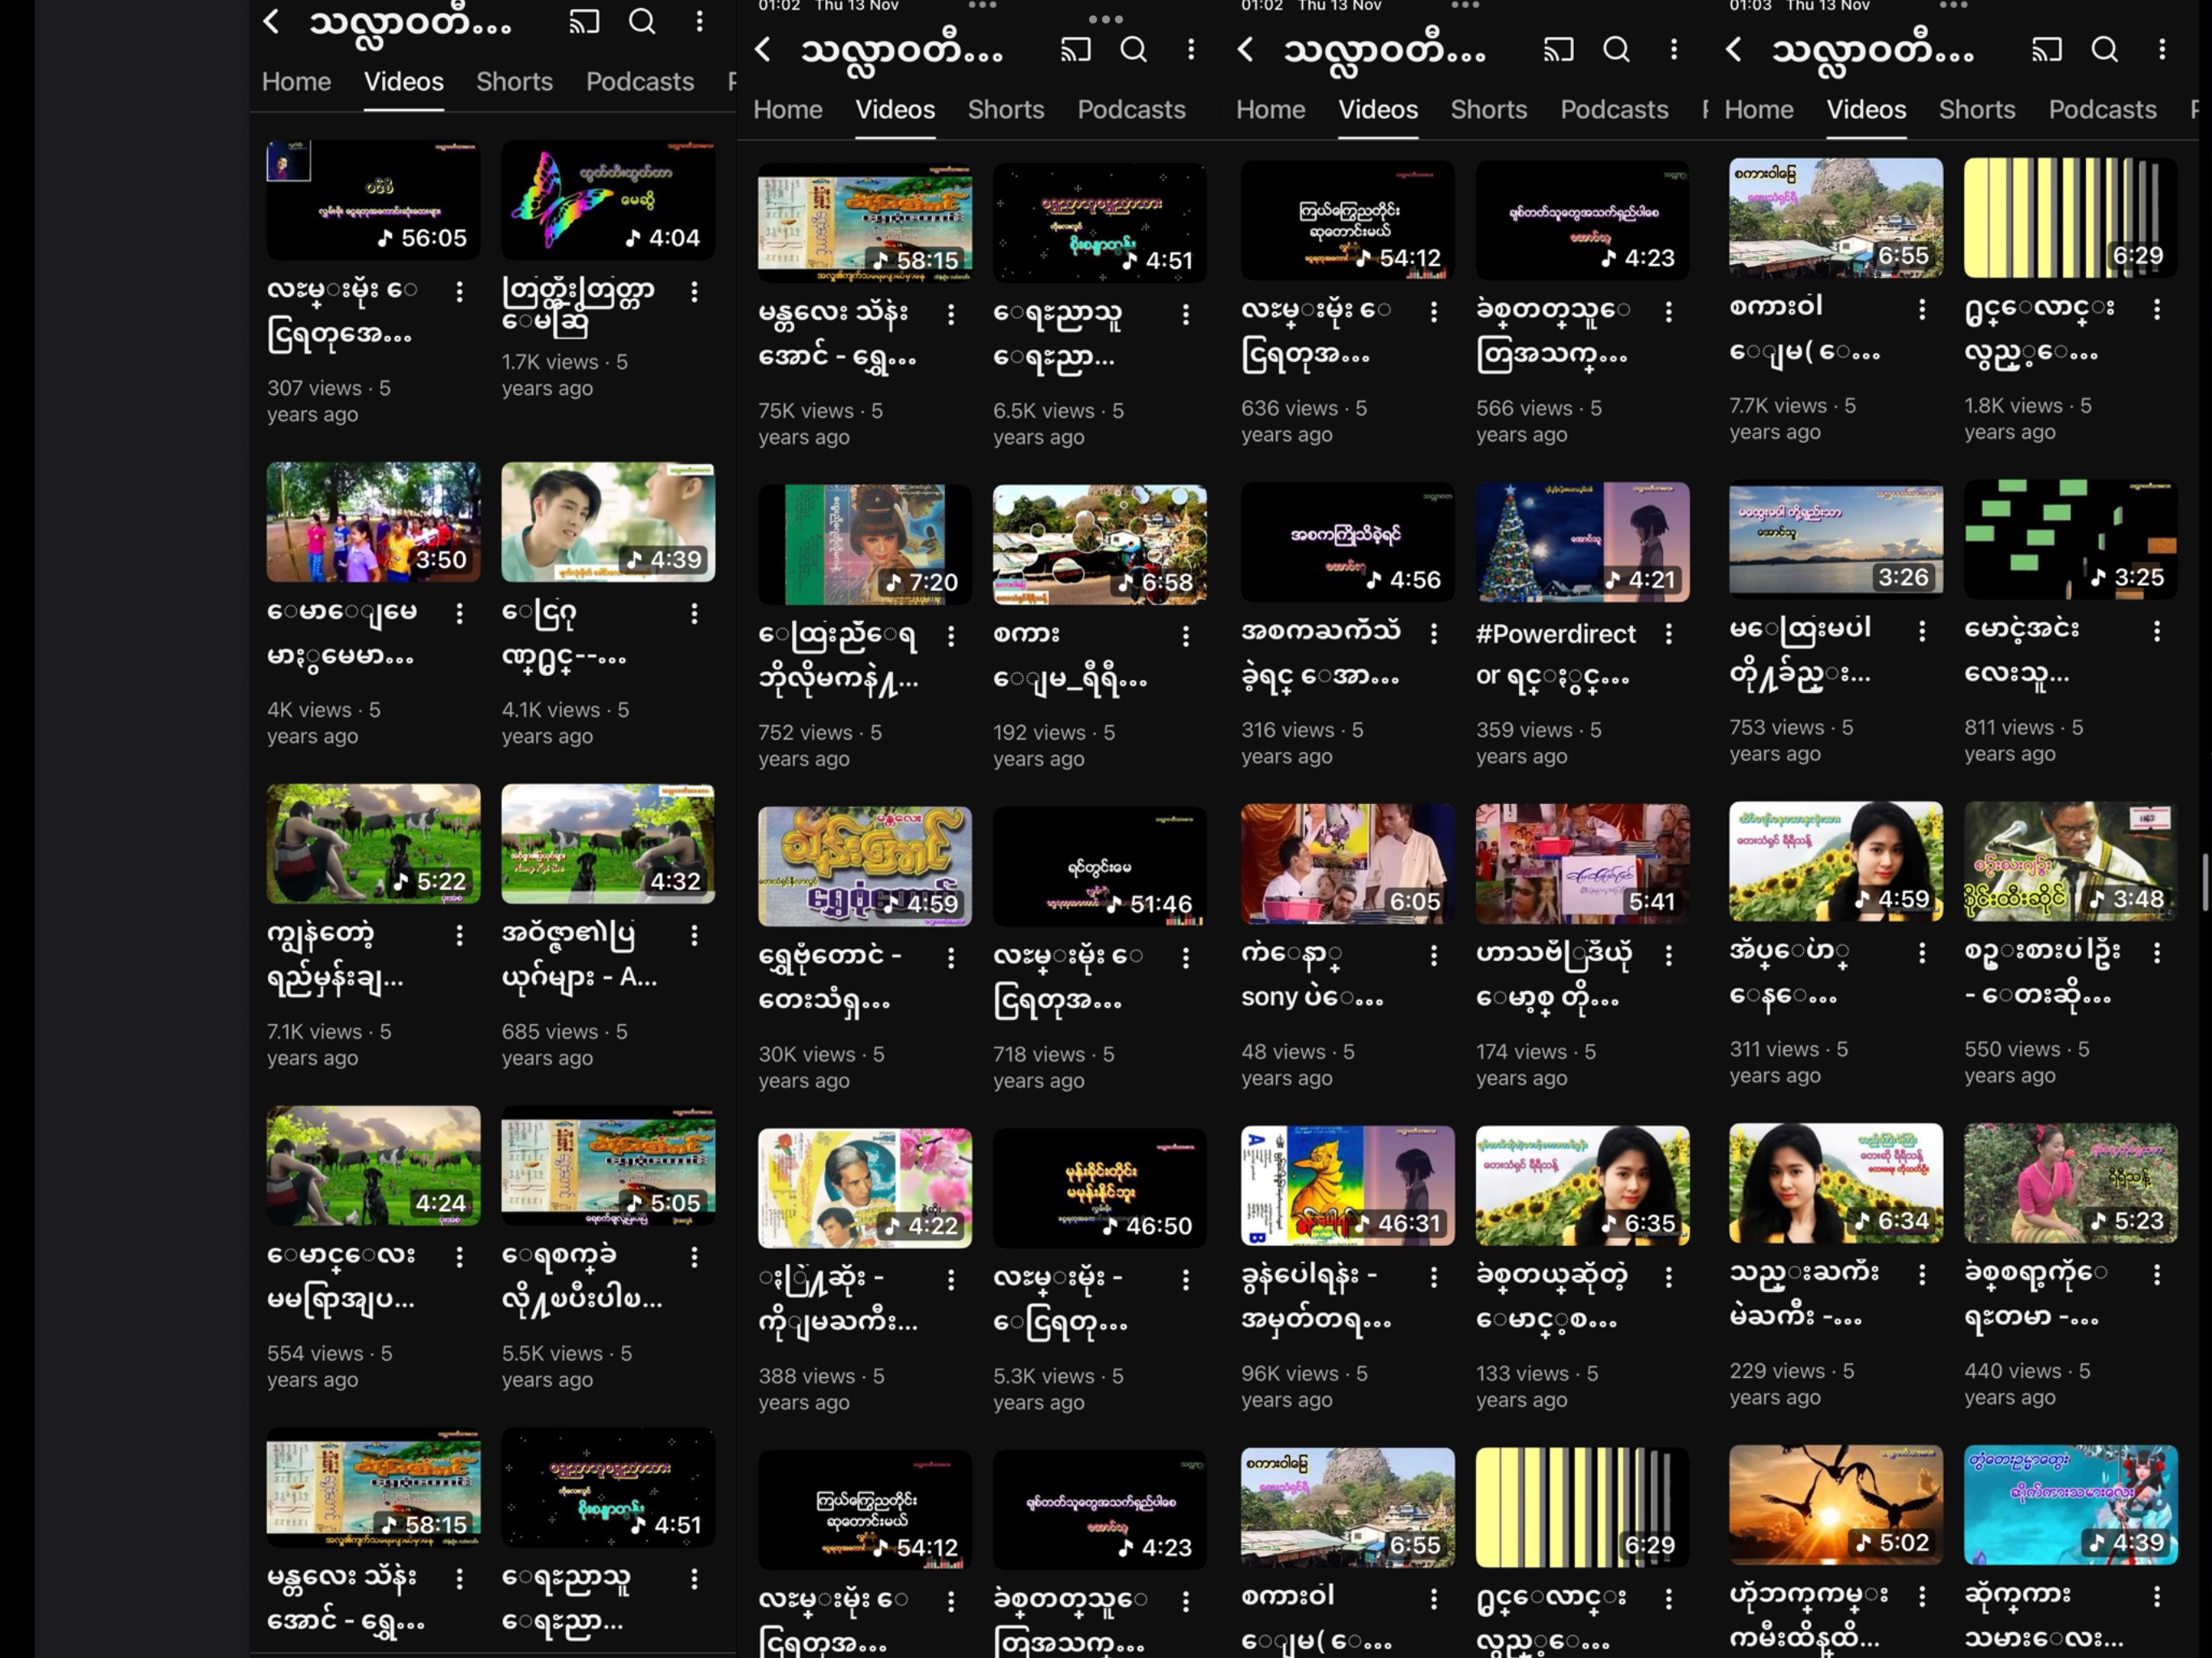Tap the search icon in the rightmost panel
This screenshot has width=2212, height=1658.
[x=2104, y=50]
